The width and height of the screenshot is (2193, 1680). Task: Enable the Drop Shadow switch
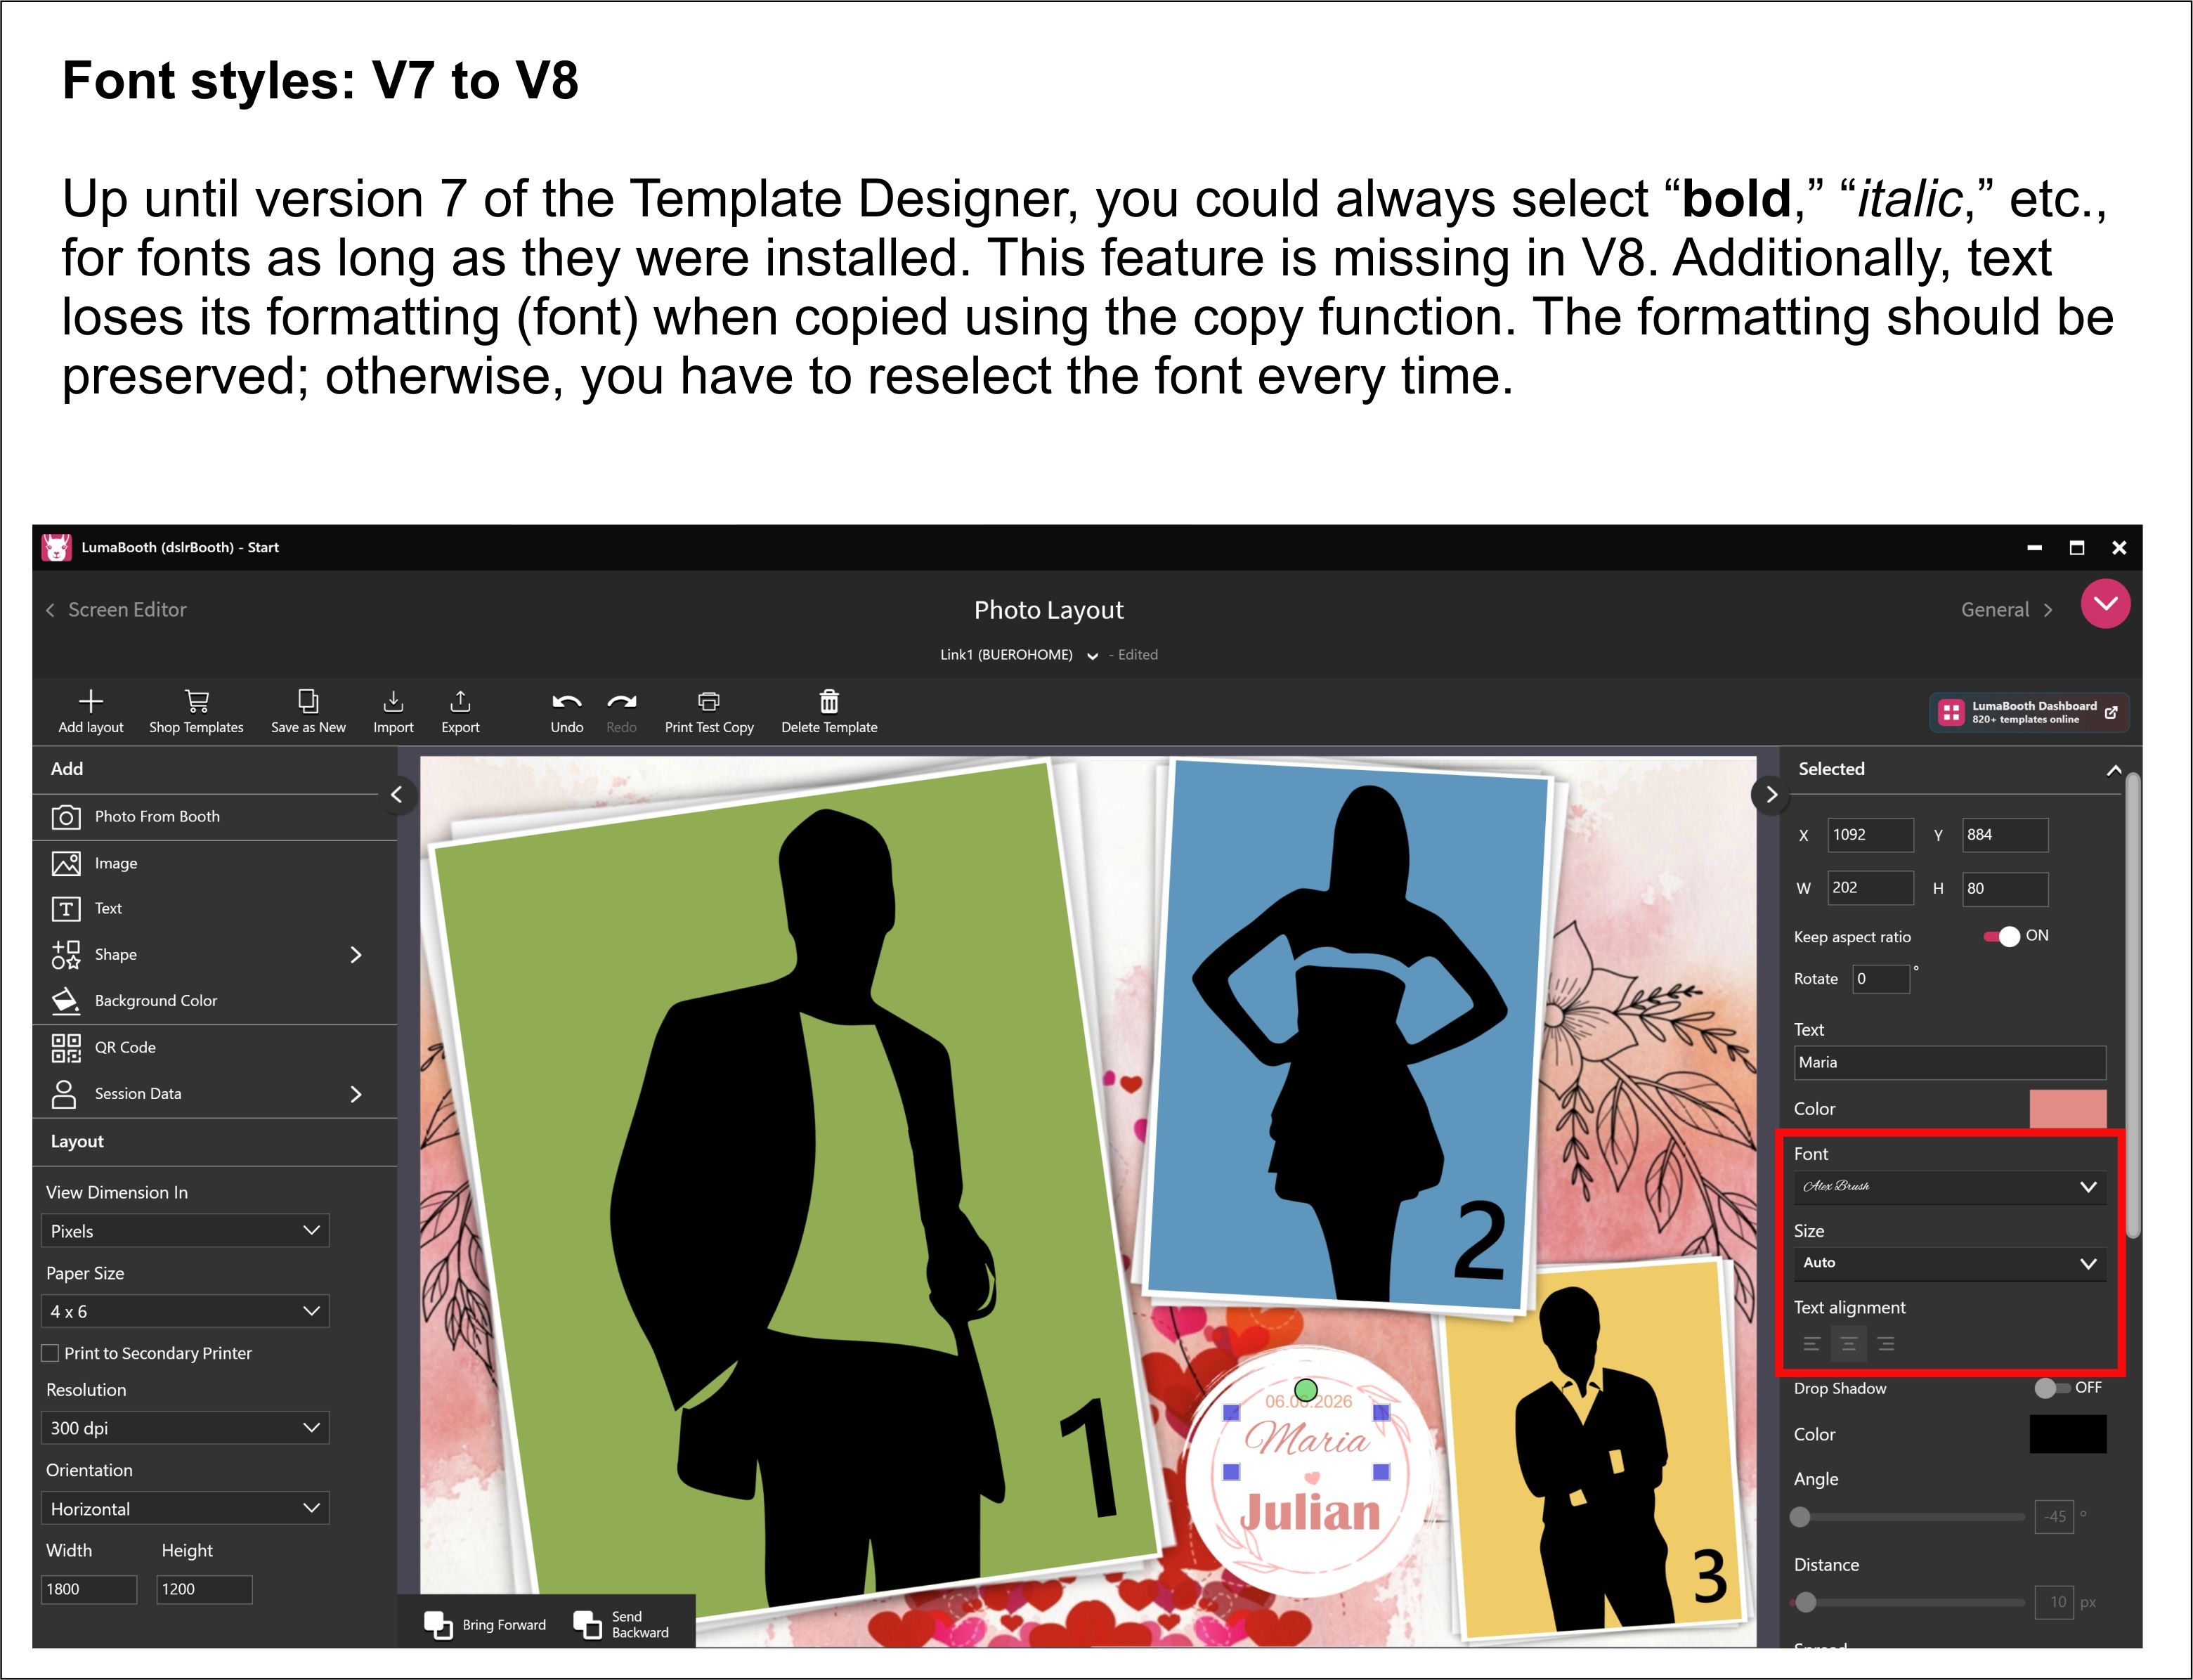tap(2052, 1388)
